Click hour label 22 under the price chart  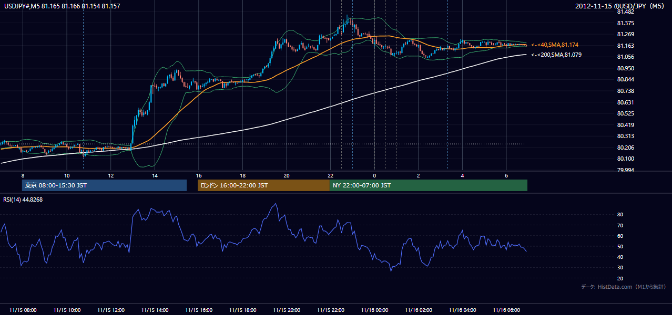point(330,175)
